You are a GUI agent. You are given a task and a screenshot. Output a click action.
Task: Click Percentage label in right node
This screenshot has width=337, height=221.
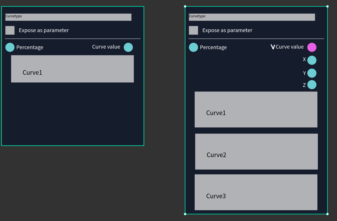213,47
